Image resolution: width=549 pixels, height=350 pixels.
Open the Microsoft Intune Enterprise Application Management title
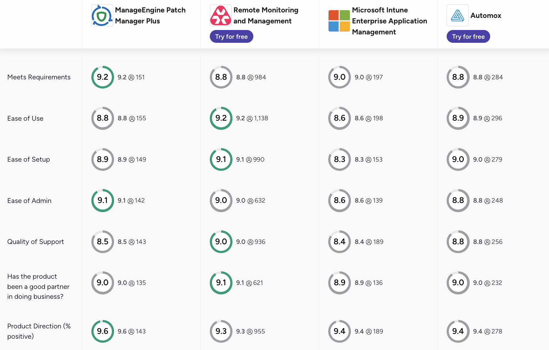coord(390,21)
